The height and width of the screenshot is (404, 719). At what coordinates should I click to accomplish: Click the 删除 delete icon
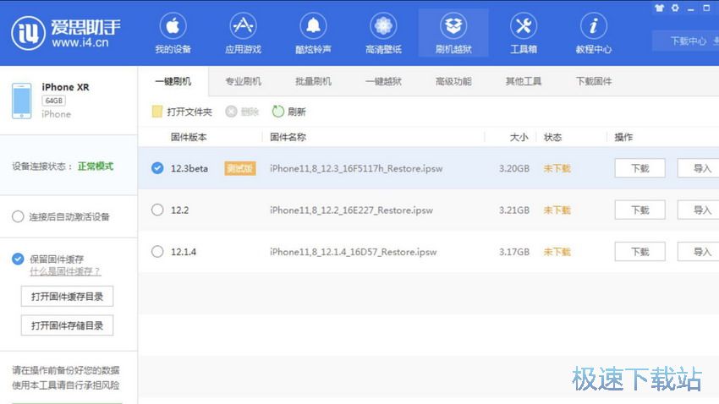click(231, 112)
